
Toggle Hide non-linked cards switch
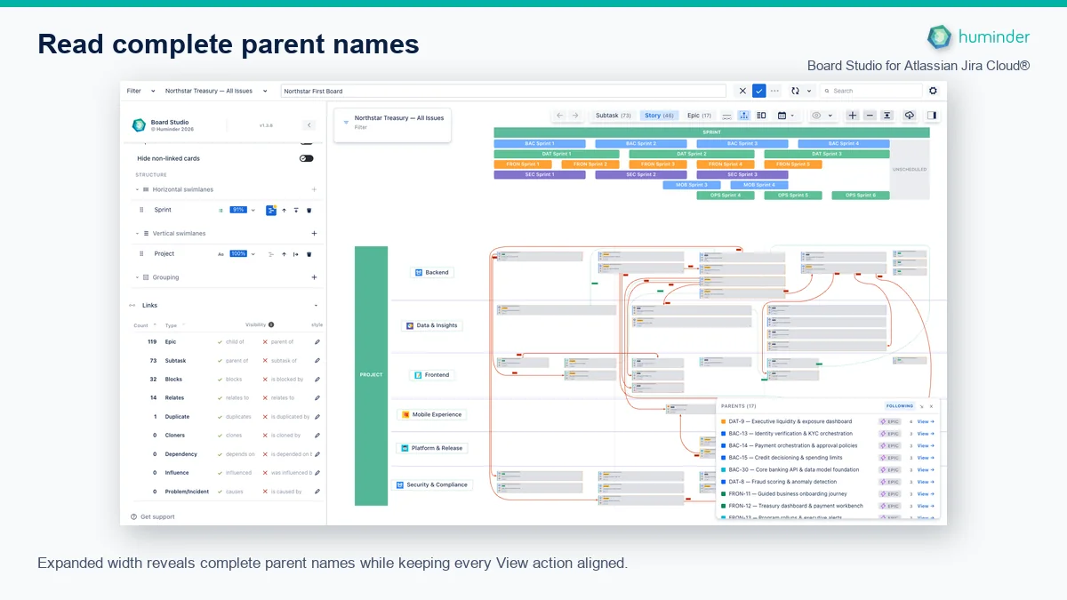point(307,158)
